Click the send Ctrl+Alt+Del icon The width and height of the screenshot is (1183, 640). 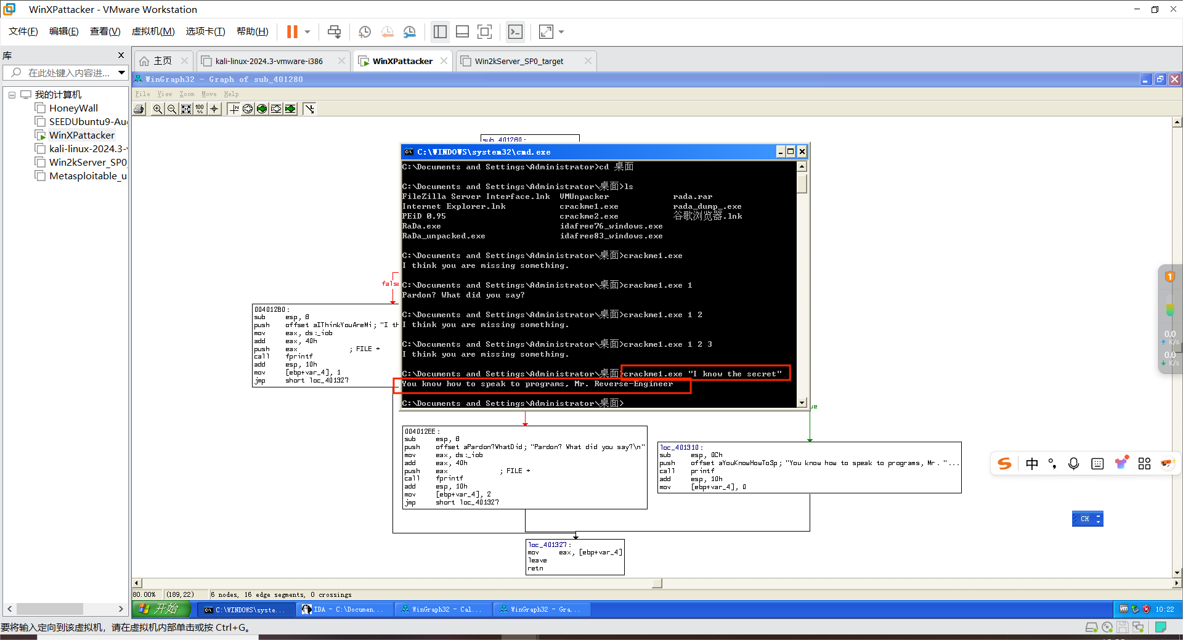[x=334, y=31]
